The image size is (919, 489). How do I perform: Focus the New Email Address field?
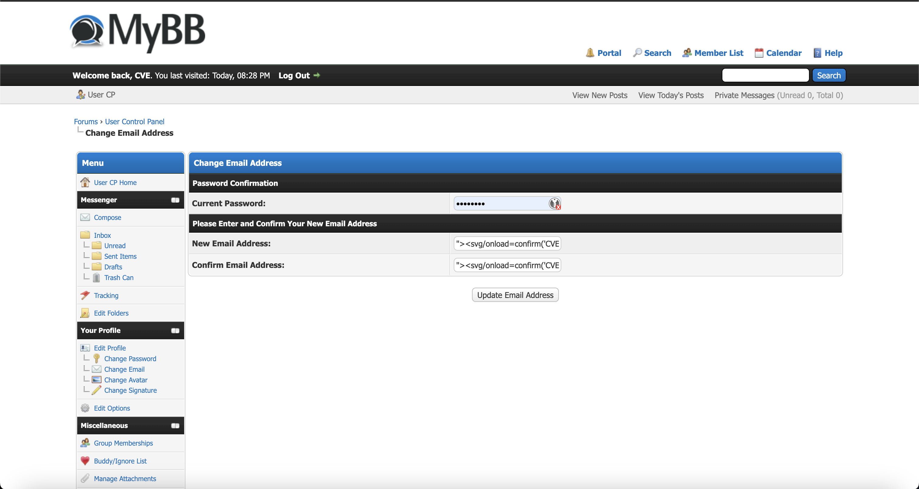point(507,244)
